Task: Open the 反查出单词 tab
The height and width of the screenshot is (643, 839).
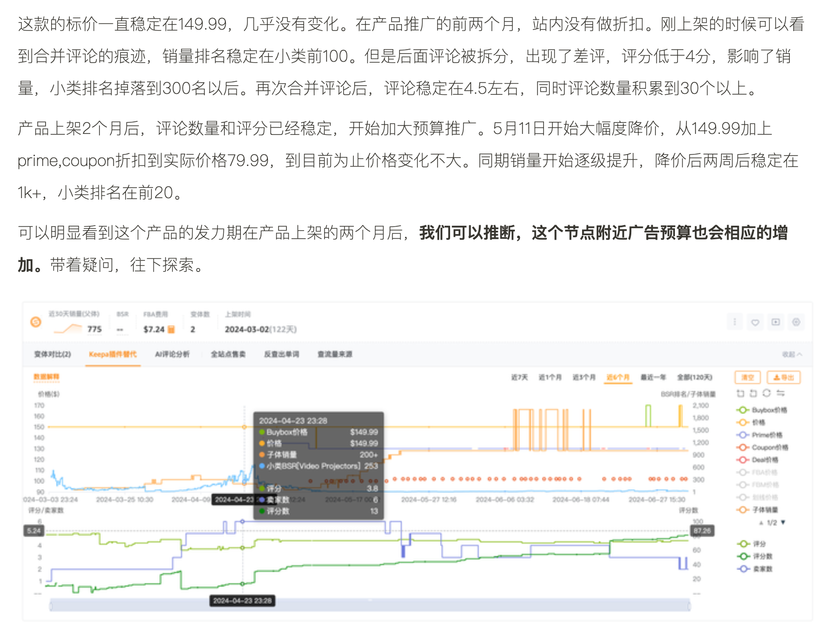Action: click(x=282, y=354)
